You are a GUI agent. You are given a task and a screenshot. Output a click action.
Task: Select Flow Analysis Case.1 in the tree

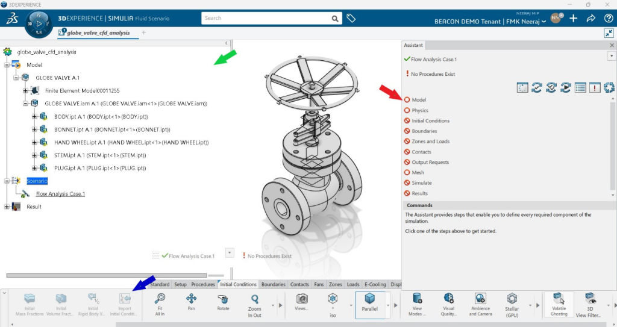pos(60,193)
